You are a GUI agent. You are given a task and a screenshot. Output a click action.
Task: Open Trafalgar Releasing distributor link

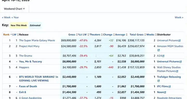tap(169, 77)
